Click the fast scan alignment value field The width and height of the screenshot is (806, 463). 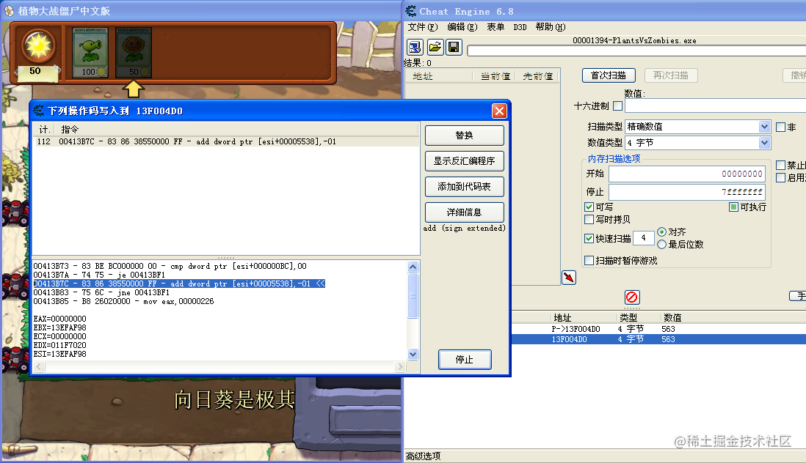pyautogui.click(x=644, y=238)
